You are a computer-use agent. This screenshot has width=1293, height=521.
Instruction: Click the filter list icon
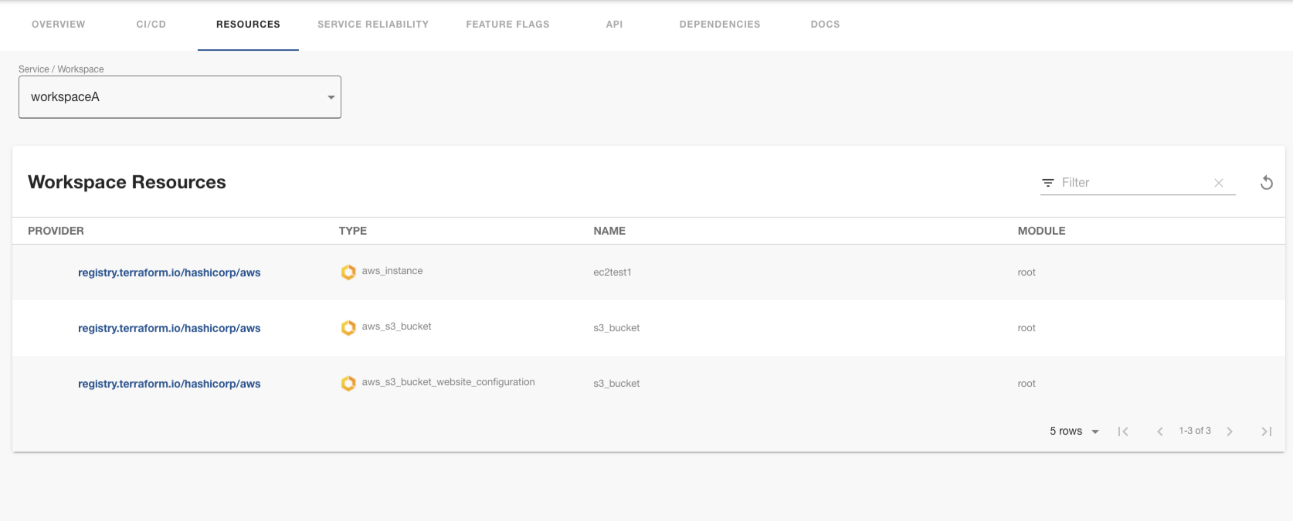pos(1048,183)
